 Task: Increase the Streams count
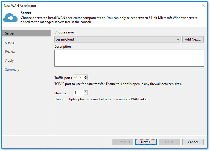click(86, 92)
